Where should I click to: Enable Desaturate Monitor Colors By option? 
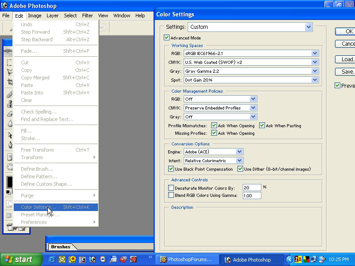click(171, 188)
